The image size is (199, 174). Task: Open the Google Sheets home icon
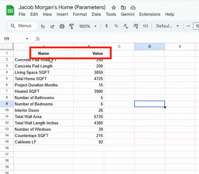(x=10, y=10)
